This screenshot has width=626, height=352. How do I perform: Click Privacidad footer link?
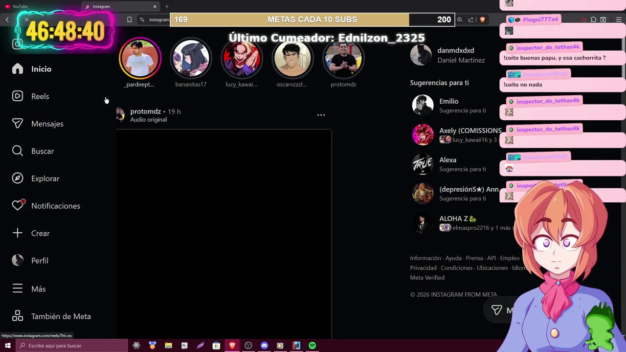click(x=423, y=268)
